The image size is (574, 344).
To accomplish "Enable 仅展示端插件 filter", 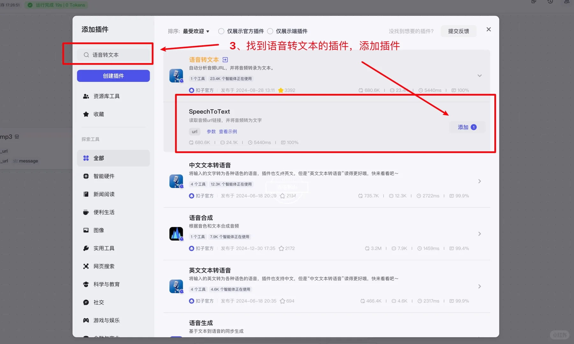I will (270, 31).
